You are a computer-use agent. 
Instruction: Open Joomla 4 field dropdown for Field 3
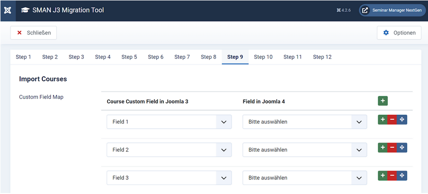coord(304,178)
